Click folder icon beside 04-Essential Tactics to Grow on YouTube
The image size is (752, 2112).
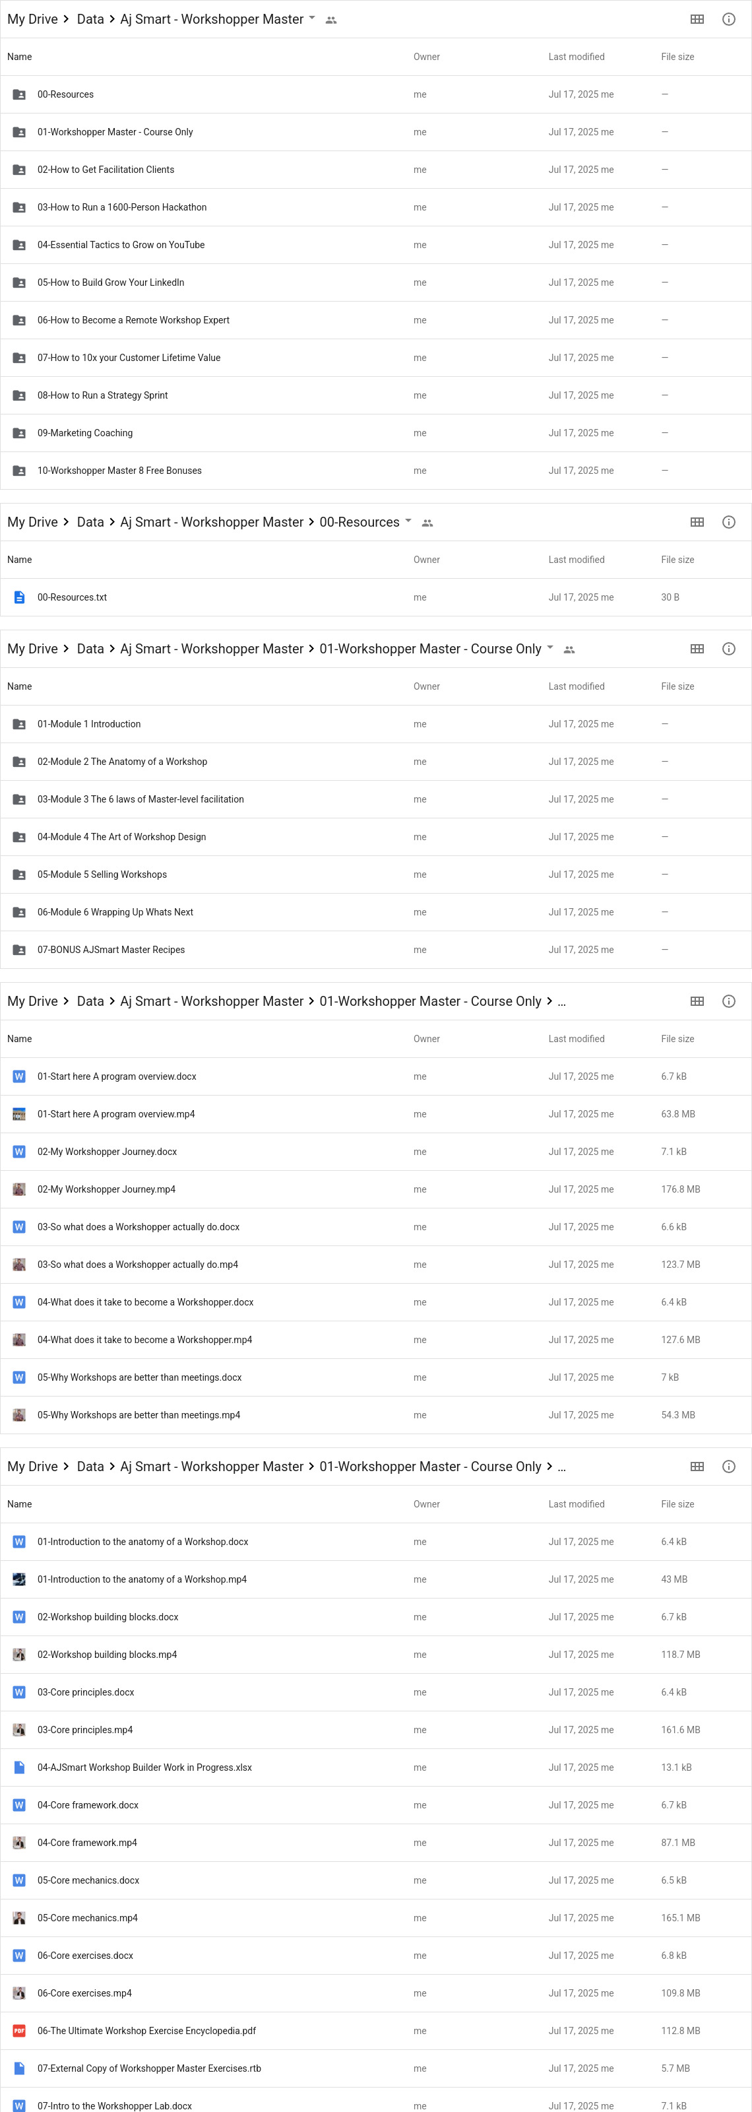(x=19, y=245)
